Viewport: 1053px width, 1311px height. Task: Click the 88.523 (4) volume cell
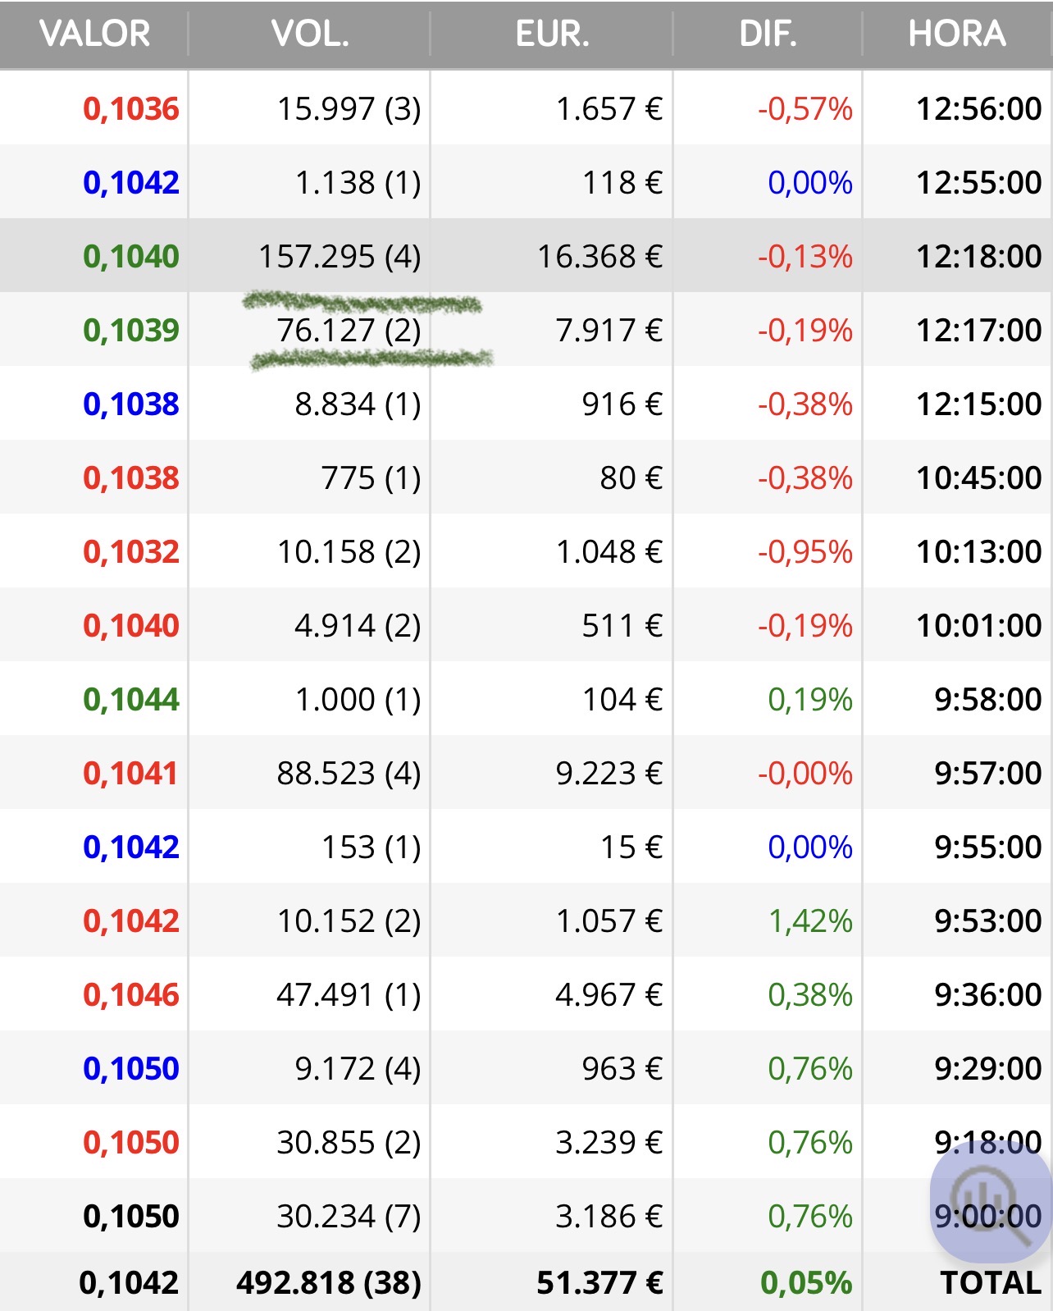[349, 774]
